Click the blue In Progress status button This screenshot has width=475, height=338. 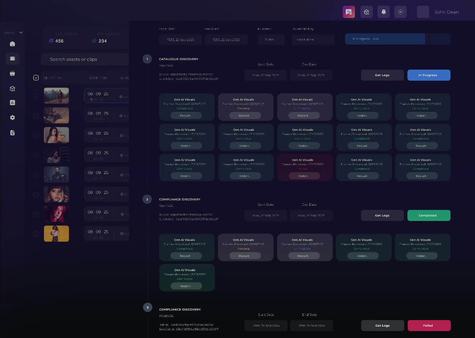pyautogui.click(x=429, y=75)
